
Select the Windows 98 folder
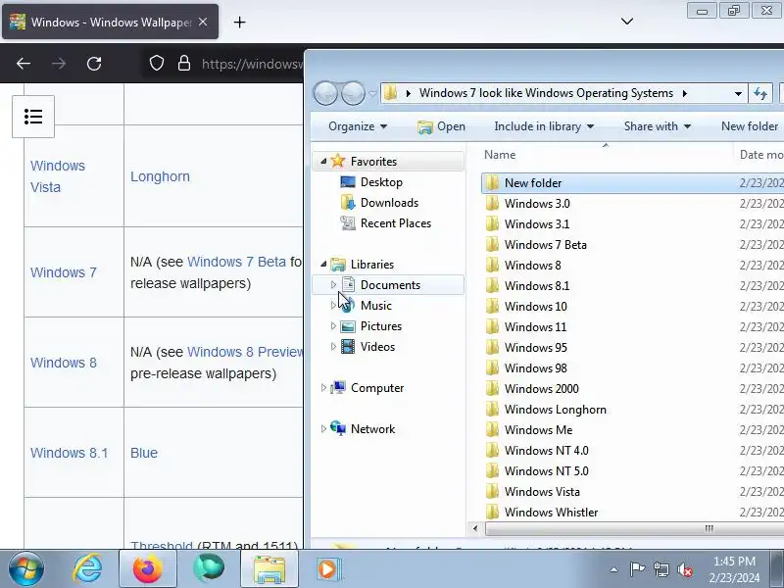[535, 368]
